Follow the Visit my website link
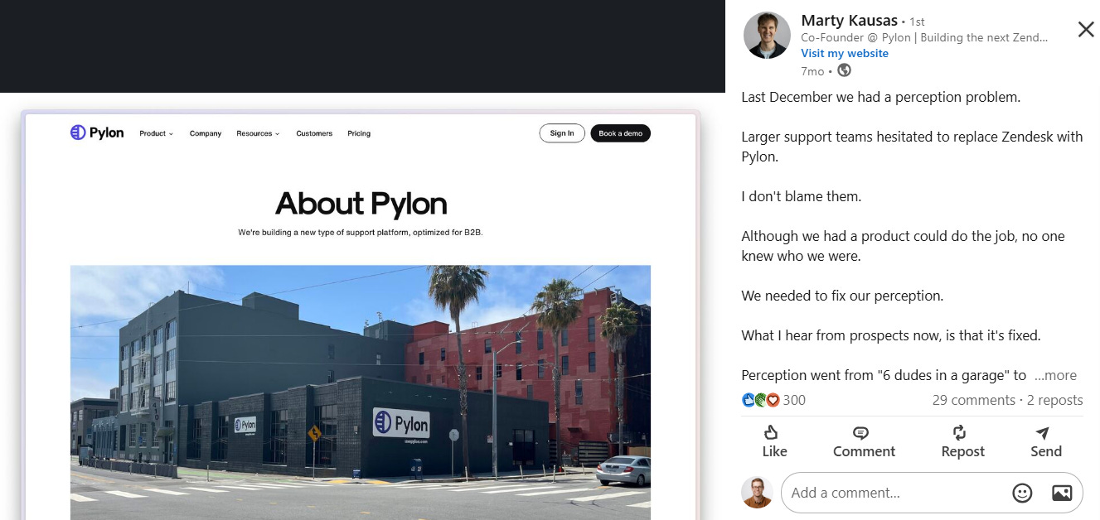 point(844,53)
